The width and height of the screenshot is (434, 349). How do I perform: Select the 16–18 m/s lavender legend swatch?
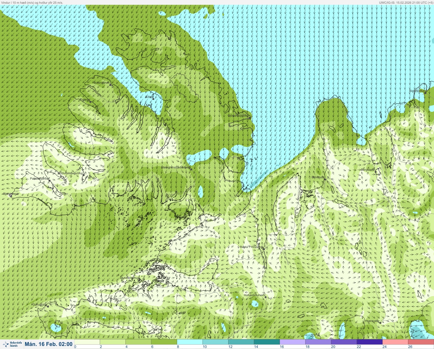[293, 342]
